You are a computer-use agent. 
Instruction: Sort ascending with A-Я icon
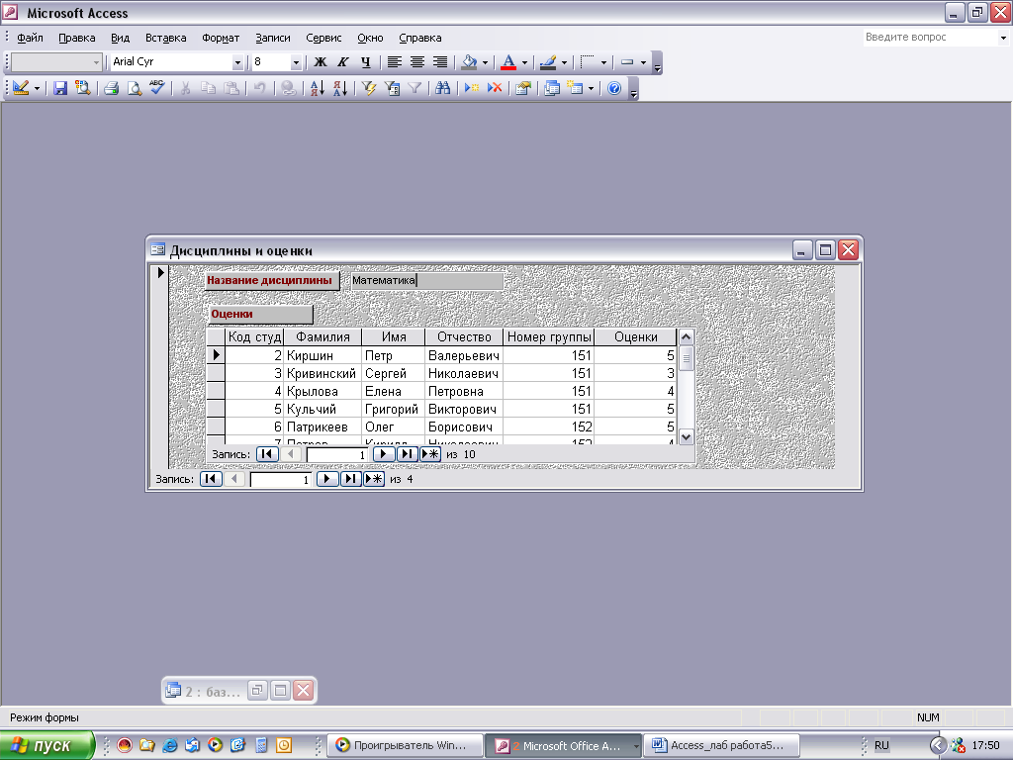(x=317, y=88)
